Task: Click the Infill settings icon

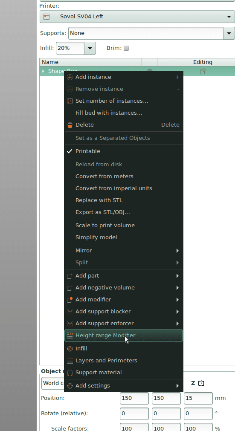Action: (70, 349)
